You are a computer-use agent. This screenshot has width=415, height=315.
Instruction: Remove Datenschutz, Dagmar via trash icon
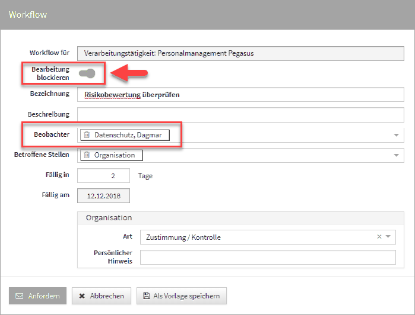[86, 135]
